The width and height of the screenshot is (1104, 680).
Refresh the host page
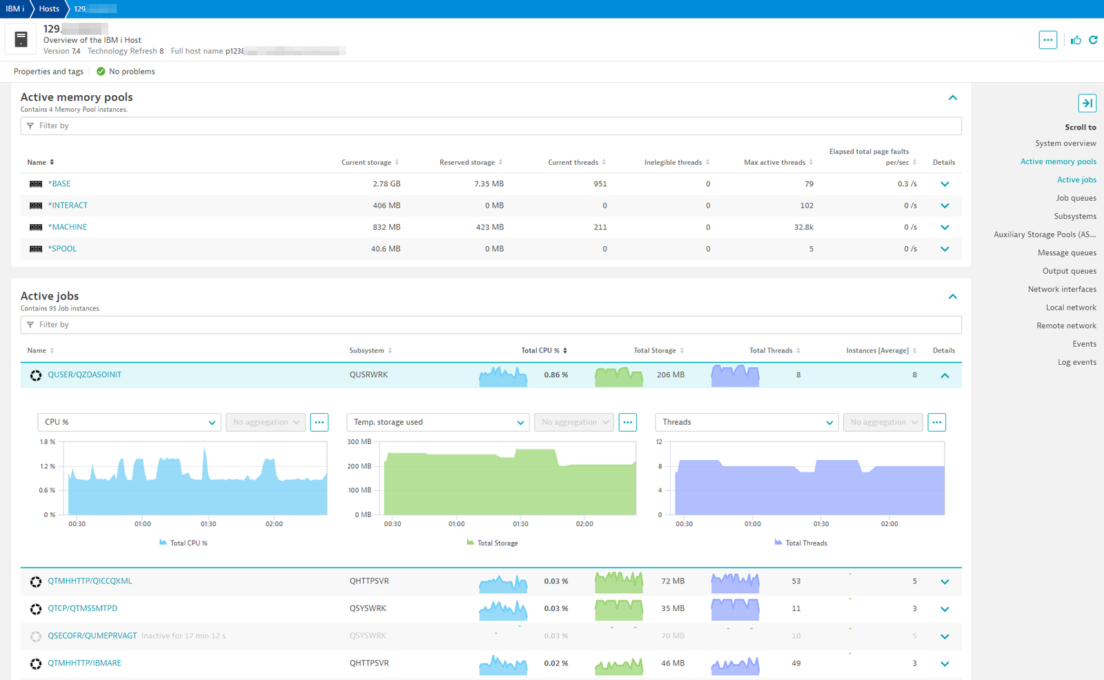[x=1093, y=40]
